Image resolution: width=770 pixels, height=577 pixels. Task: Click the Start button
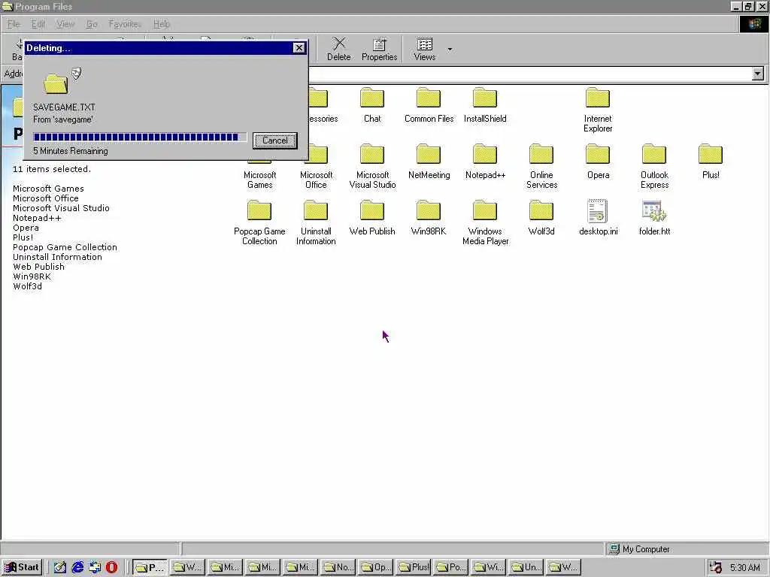tap(22, 567)
